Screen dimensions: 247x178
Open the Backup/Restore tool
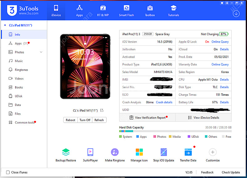click(65, 152)
